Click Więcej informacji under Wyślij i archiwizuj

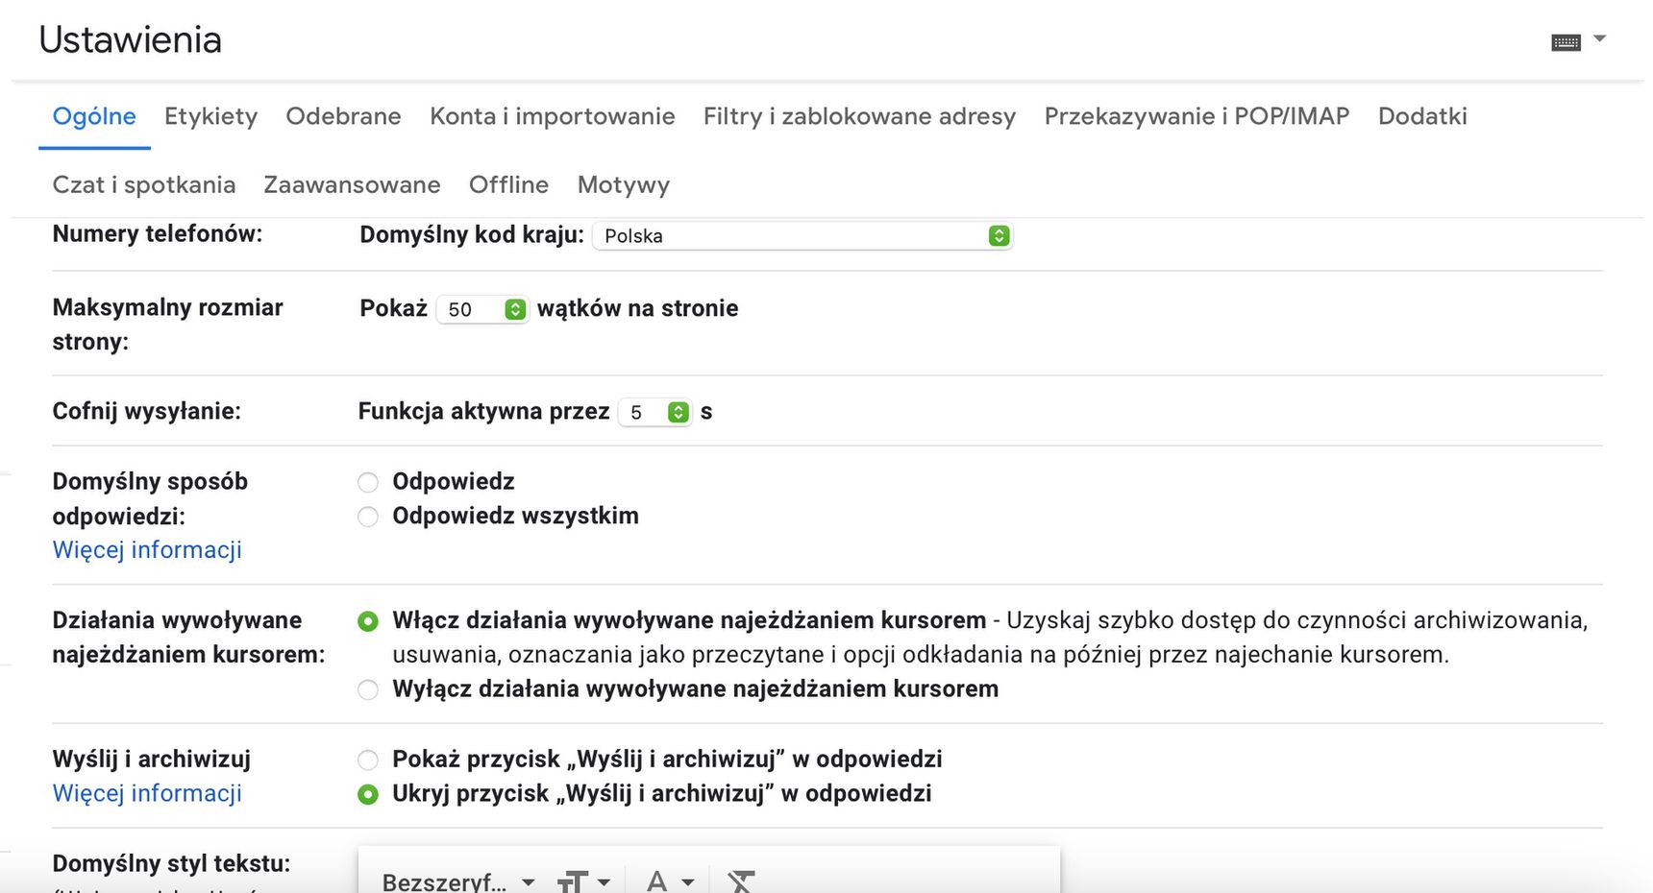147,793
